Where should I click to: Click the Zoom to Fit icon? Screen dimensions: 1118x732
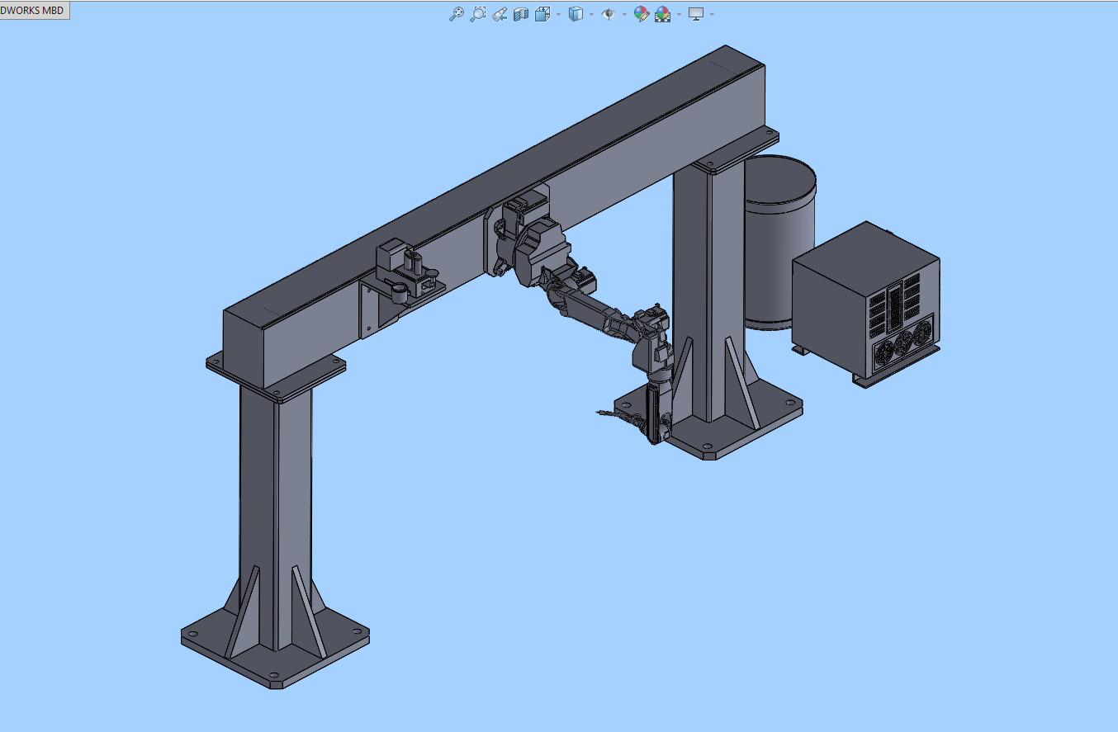(456, 14)
